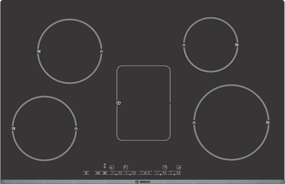
Task: Increase power for the top-left burner
Action: pos(133,173)
